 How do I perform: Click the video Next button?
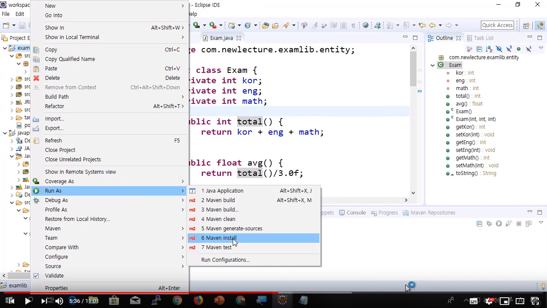[43, 301]
